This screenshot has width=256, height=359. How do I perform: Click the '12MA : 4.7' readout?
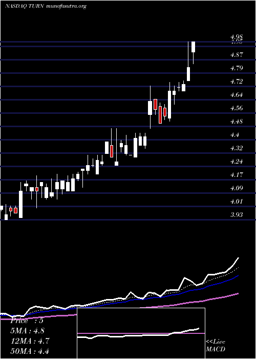point(29,341)
